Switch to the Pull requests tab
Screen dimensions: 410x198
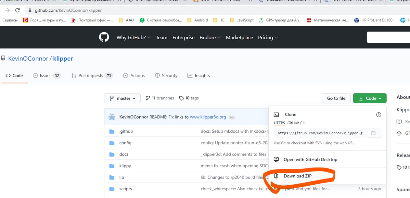click(x=92, y=76)
